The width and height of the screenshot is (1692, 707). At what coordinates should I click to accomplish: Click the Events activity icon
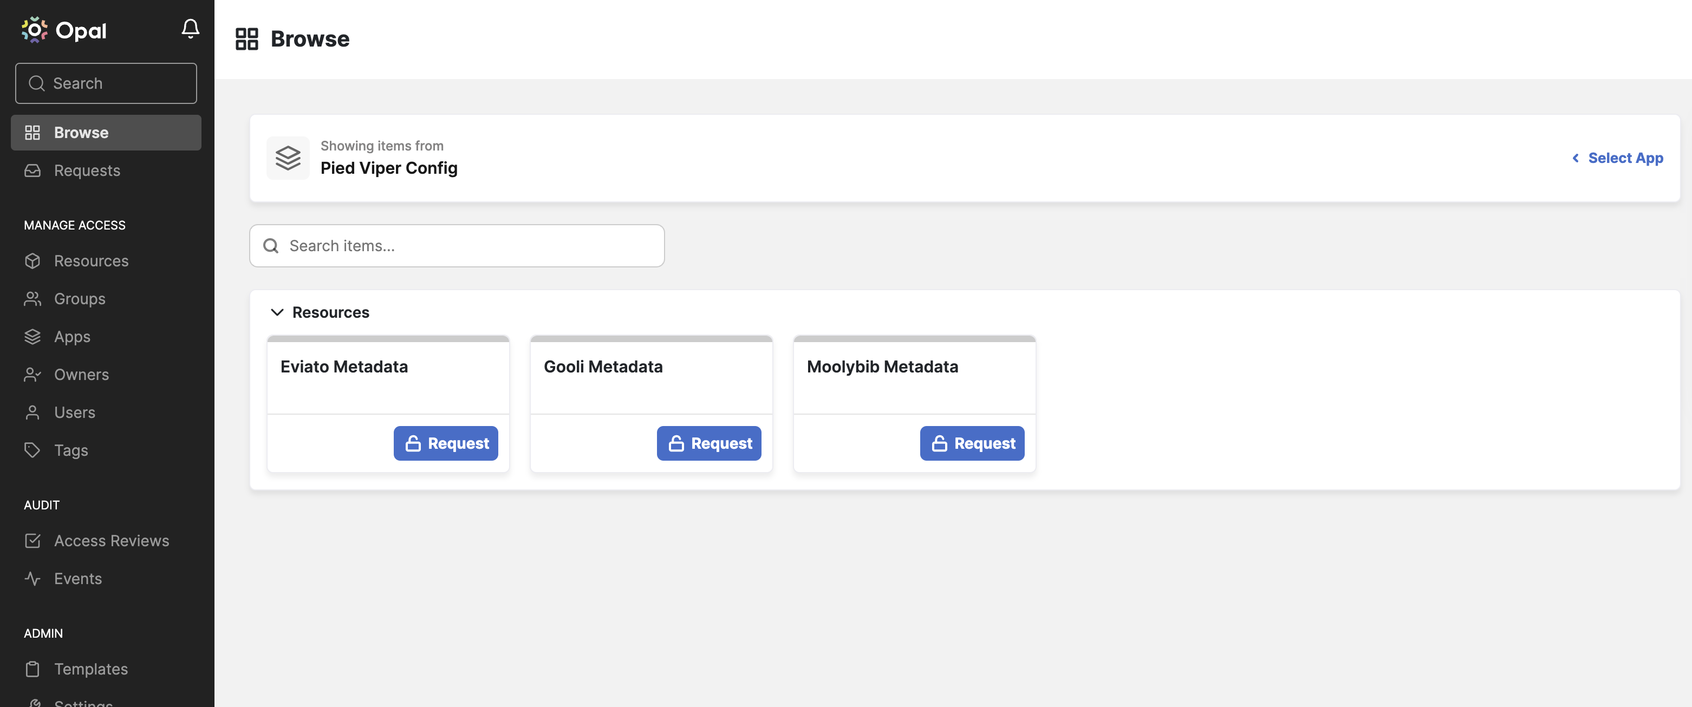[x=32, y=579]
